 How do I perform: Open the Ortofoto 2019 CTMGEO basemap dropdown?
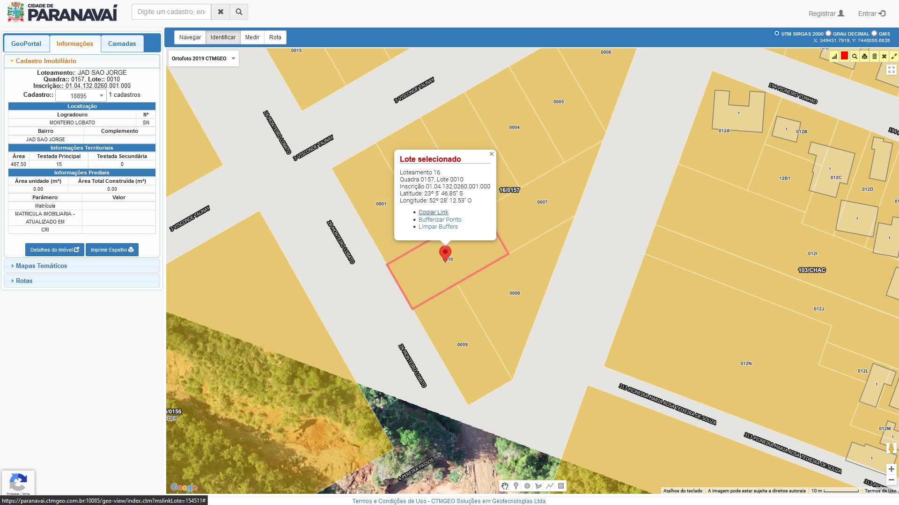tap(203, 58)
